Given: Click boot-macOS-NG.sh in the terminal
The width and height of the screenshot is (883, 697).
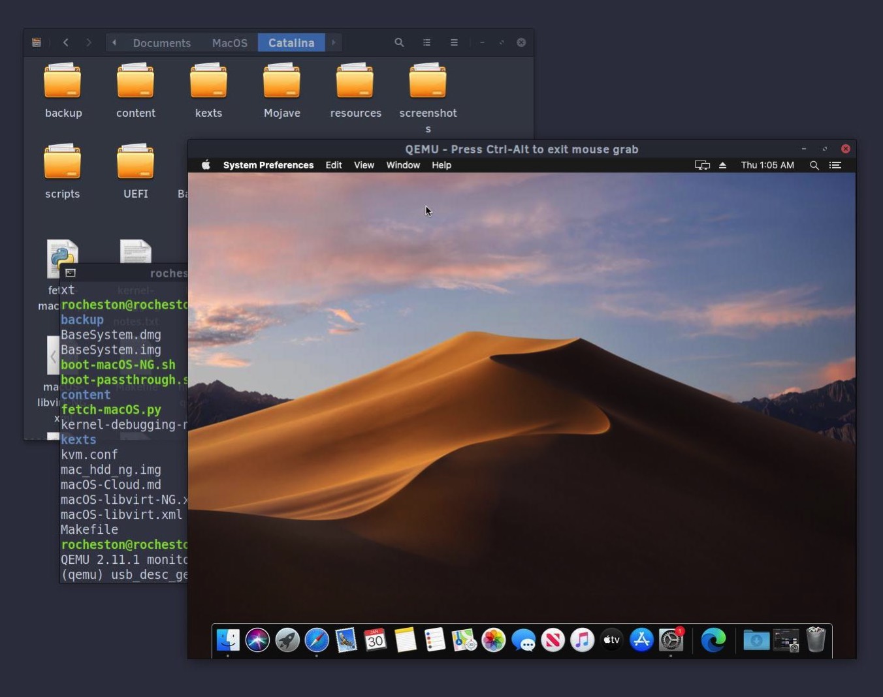Looking at the screenshot, I should pos(118,365).
